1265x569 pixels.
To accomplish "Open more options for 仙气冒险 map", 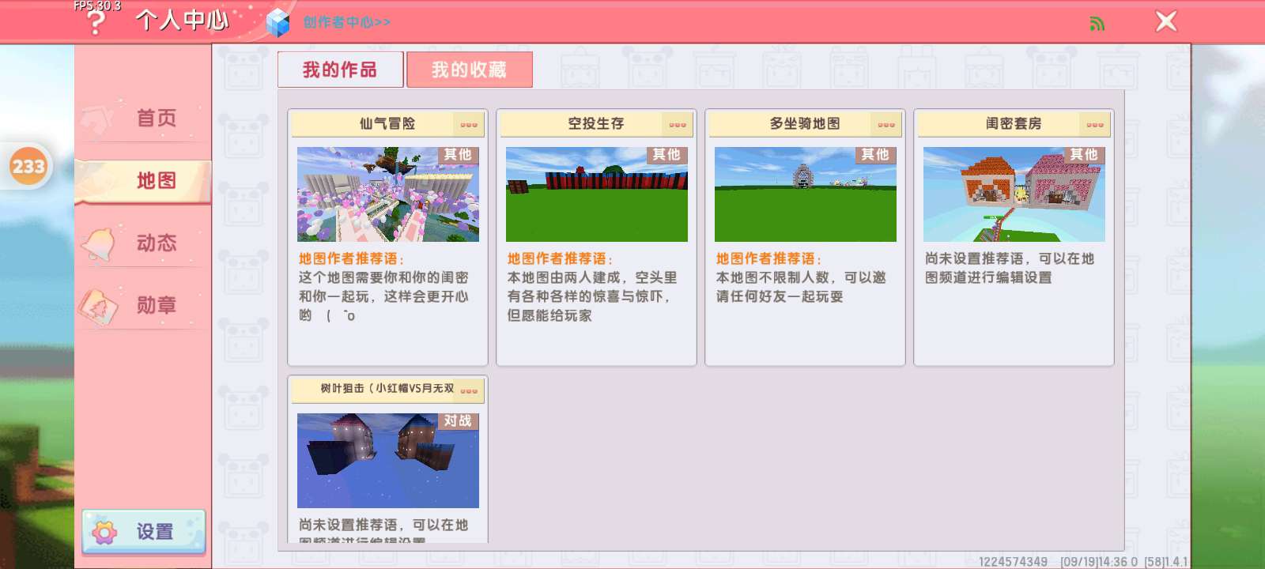I will tap(469, 124).
